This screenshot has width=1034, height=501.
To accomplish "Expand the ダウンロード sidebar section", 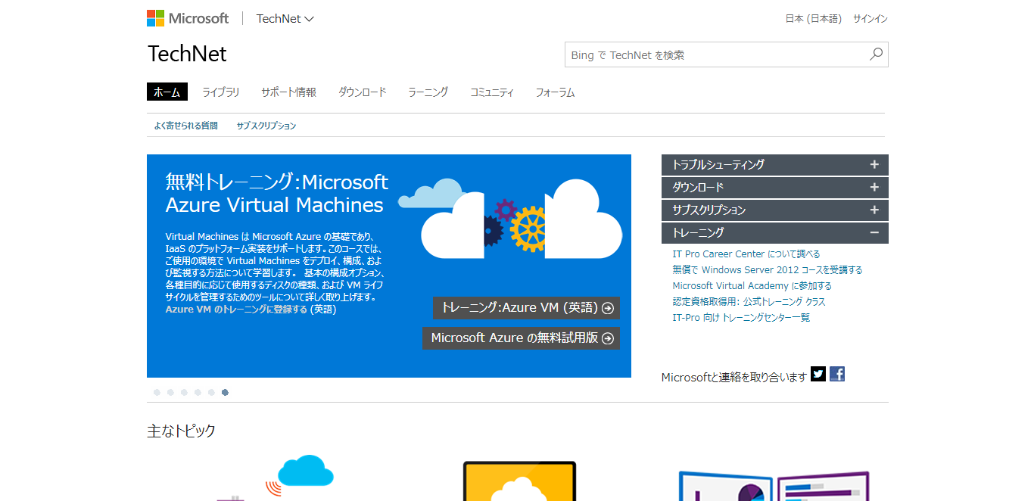I will 775,187.
